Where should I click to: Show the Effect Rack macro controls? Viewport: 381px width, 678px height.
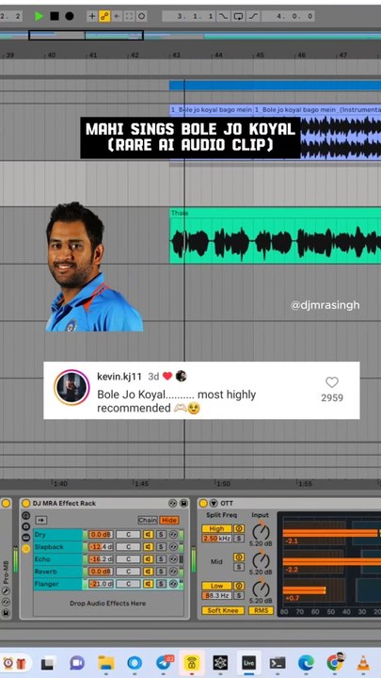pyautogui.click(x=25, y=515)
